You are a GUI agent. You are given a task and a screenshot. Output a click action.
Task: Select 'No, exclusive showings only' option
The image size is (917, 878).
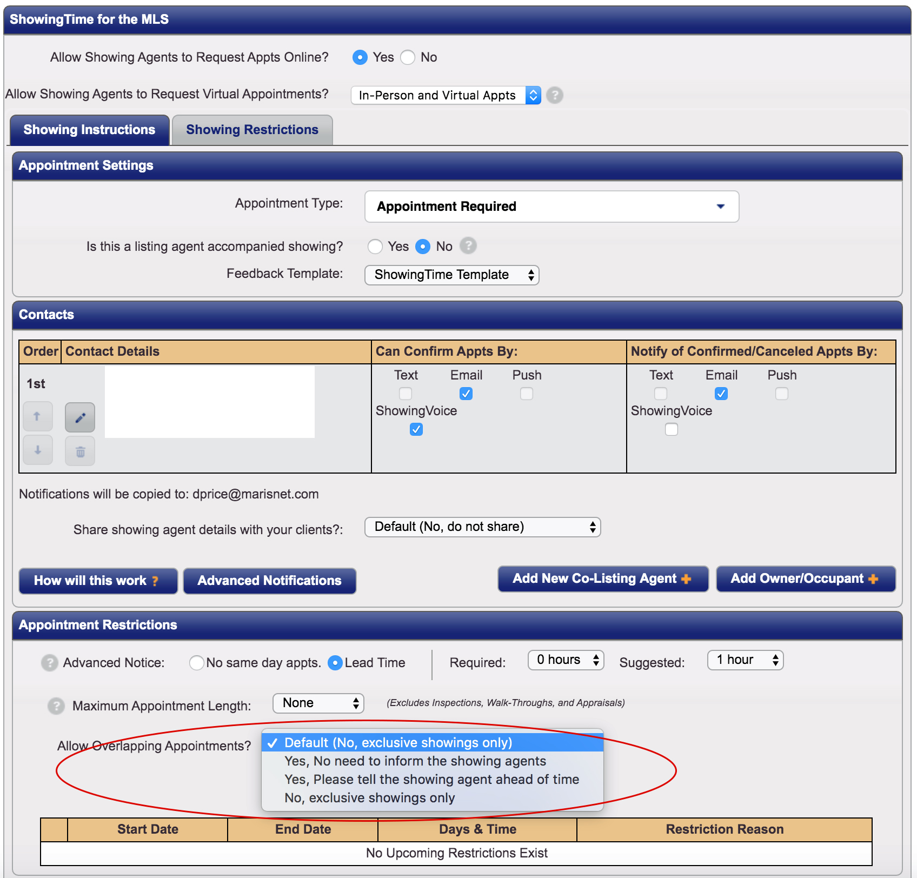[370, 797]
